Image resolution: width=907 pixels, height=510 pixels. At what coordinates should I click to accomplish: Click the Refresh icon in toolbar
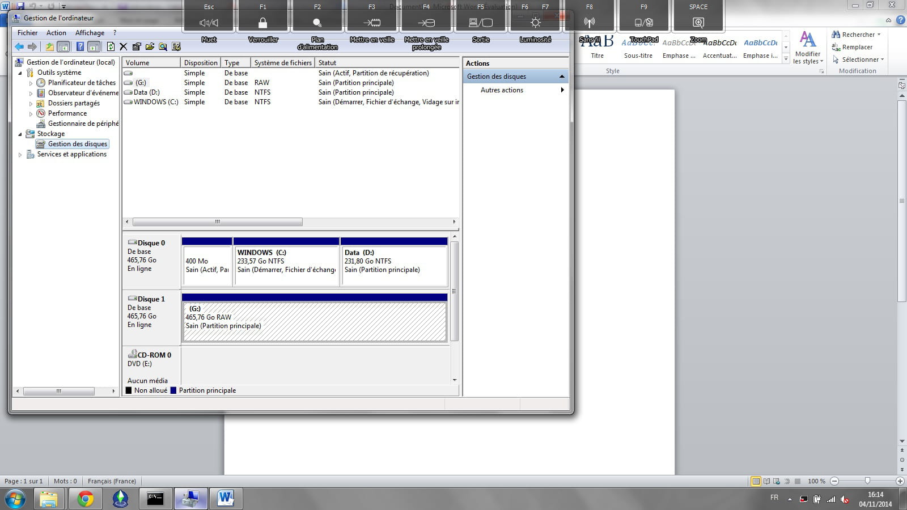pos(111,47)
